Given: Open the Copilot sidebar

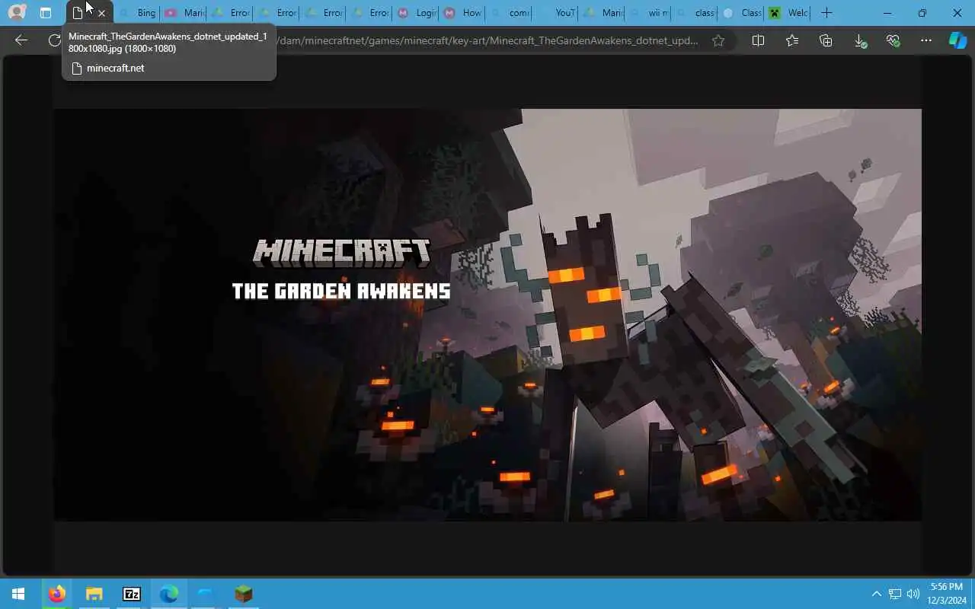Looking at the screenshot, I should point(957,40).
